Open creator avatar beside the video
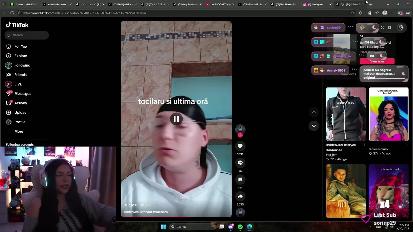 pos(240,129)
